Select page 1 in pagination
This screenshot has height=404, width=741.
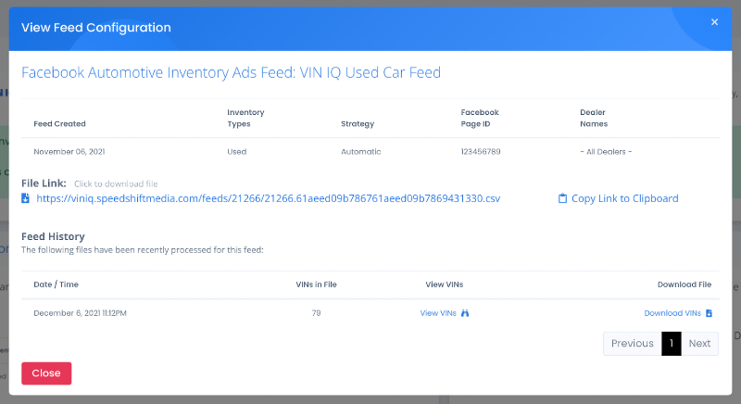pos(671,344)
